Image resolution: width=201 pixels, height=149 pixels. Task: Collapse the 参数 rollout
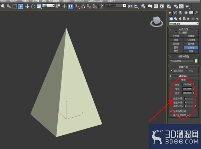(x=183, y=80)
